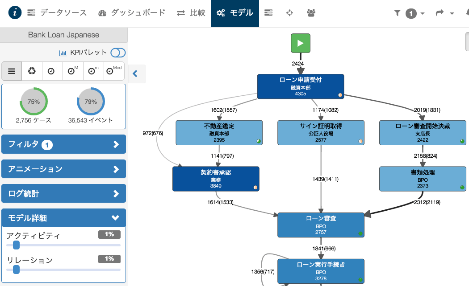Select the 不動産鑑定 activity node
Screen dimensions: 469x286
pos(219,133)
